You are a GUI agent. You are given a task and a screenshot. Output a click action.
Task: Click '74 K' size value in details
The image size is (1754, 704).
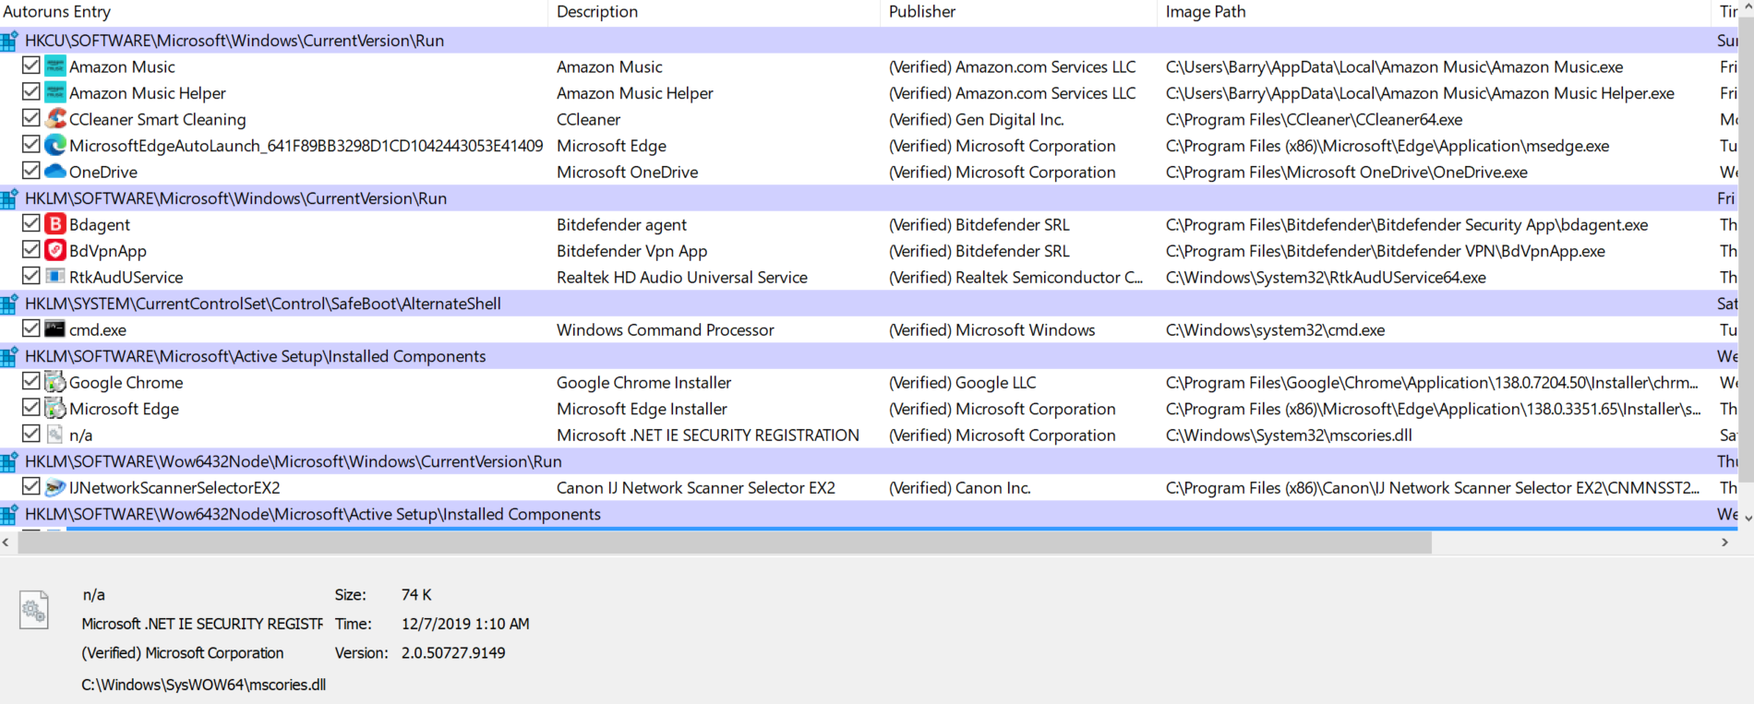tap(416, 595)
